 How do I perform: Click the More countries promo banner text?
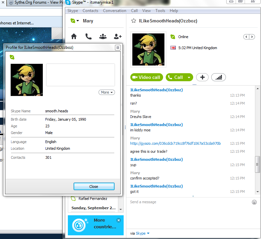coord(105,224)
